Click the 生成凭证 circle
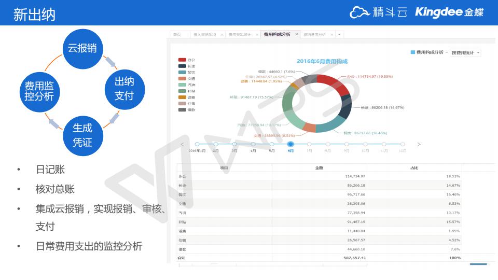498x280 pixels. tap(82, 135)
